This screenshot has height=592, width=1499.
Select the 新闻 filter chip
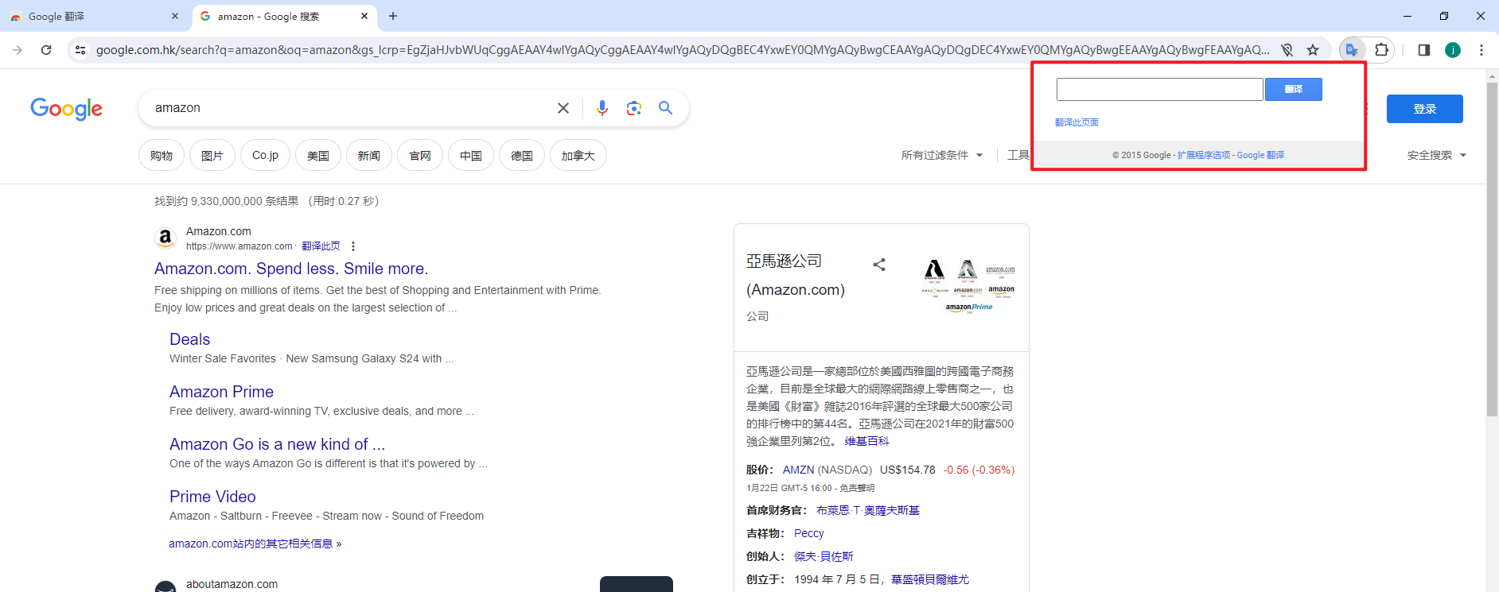tap(369, 155)
